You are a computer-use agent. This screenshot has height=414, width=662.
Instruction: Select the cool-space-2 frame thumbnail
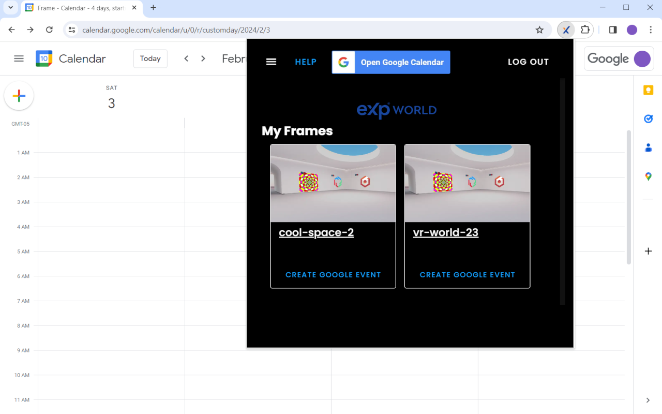click(333, 183)
